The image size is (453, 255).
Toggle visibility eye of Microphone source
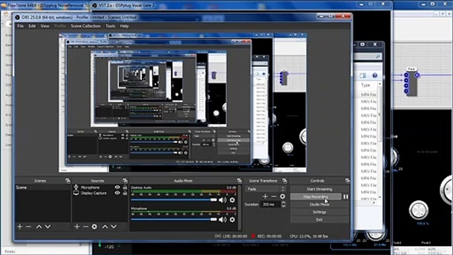117,187
